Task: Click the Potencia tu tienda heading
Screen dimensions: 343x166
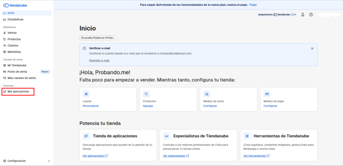Action: (x=100, y=124)
